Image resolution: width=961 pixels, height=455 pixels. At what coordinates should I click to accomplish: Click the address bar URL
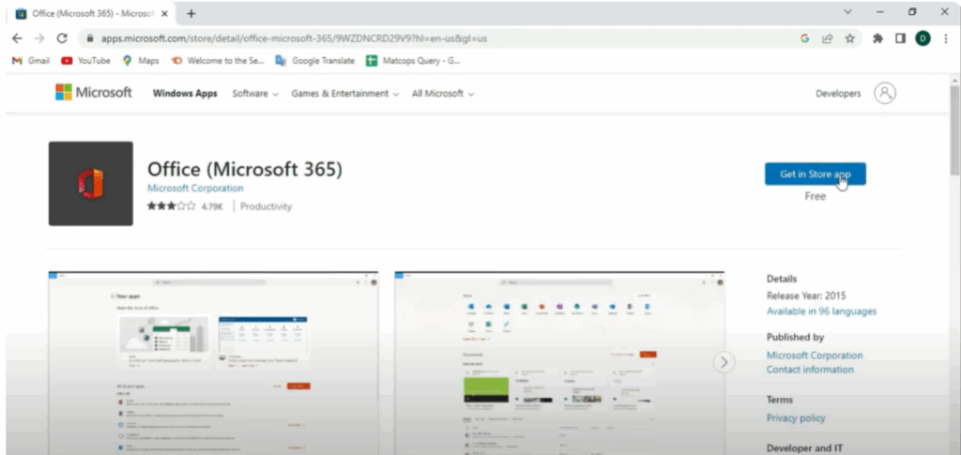tap(294, 38)
